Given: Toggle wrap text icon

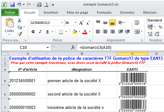Looking at the screenshot, I should point(137,22).
